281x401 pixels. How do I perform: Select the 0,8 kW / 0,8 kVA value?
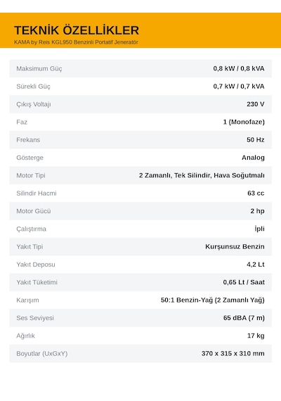click(239, 68)
